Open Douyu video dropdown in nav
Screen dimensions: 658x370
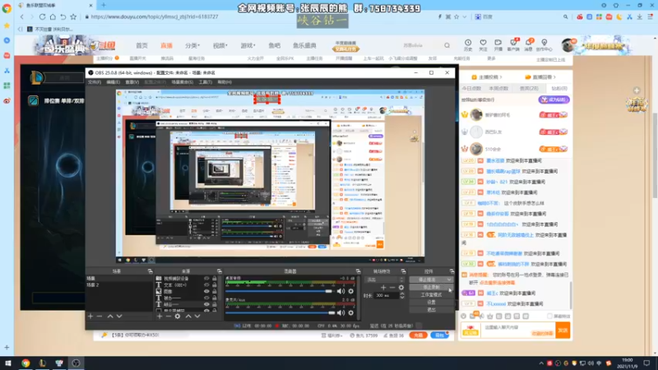click(x=220, y=45)
